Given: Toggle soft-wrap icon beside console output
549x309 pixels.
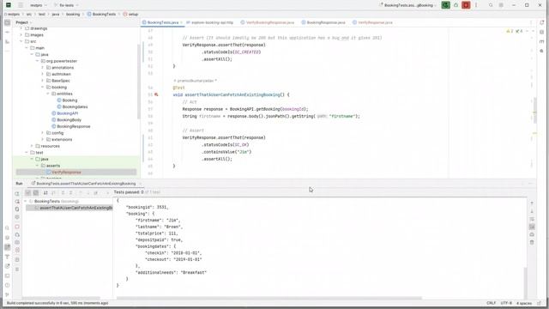Looking at the screenshot, I should (x=532, y=219).
